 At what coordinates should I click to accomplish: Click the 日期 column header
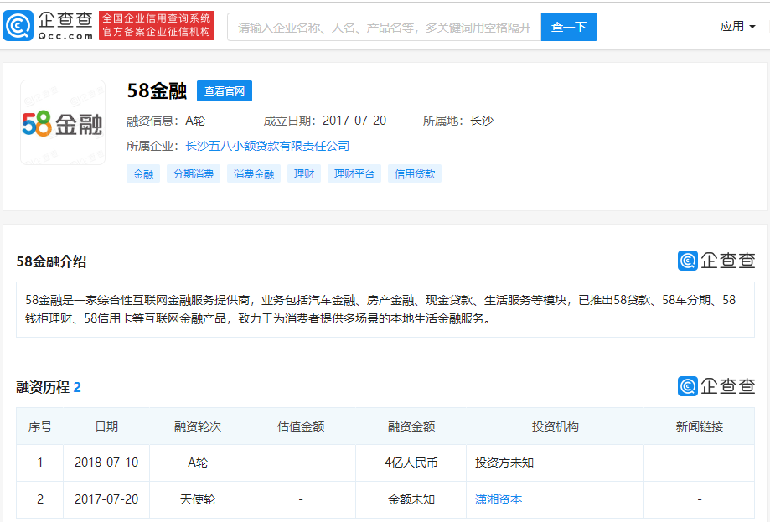(x=106, y=426)
